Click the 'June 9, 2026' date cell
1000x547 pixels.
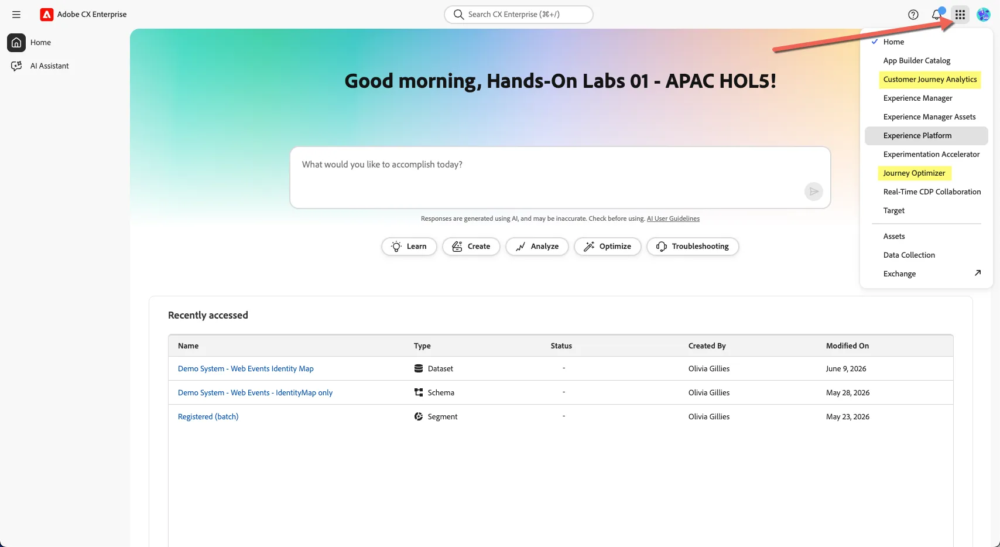pyautogui.click(x=846, y=368)
